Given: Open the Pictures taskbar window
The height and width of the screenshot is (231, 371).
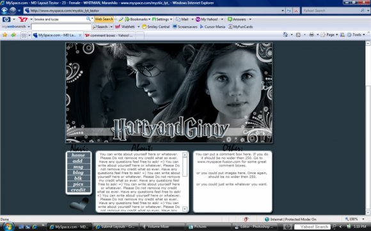Looking at the screenshot, I should 209,227.
